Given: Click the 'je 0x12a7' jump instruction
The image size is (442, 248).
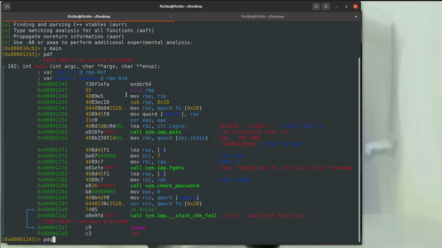Looking at the screenshot, I should (144, 209).
